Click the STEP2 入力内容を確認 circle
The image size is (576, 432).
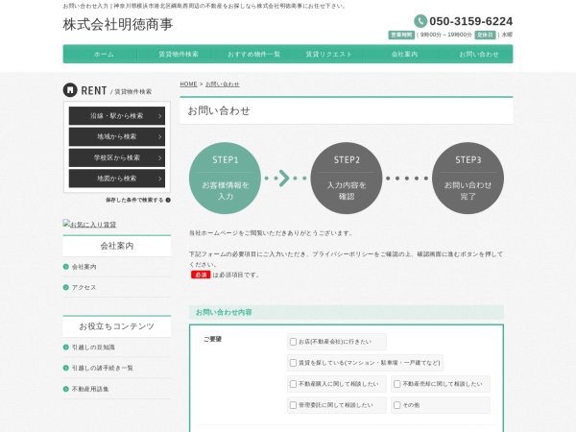point(347,179)
